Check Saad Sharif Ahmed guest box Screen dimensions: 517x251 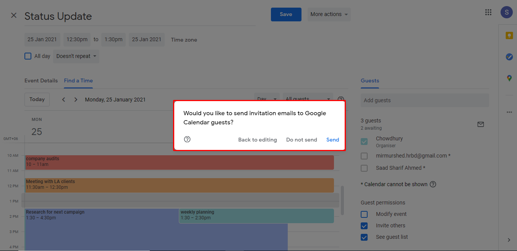click(364, 168)
